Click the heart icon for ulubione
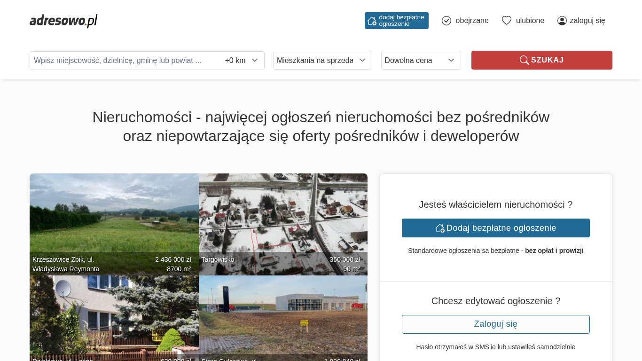Screen dimensions: 642x361 point(507,21)
